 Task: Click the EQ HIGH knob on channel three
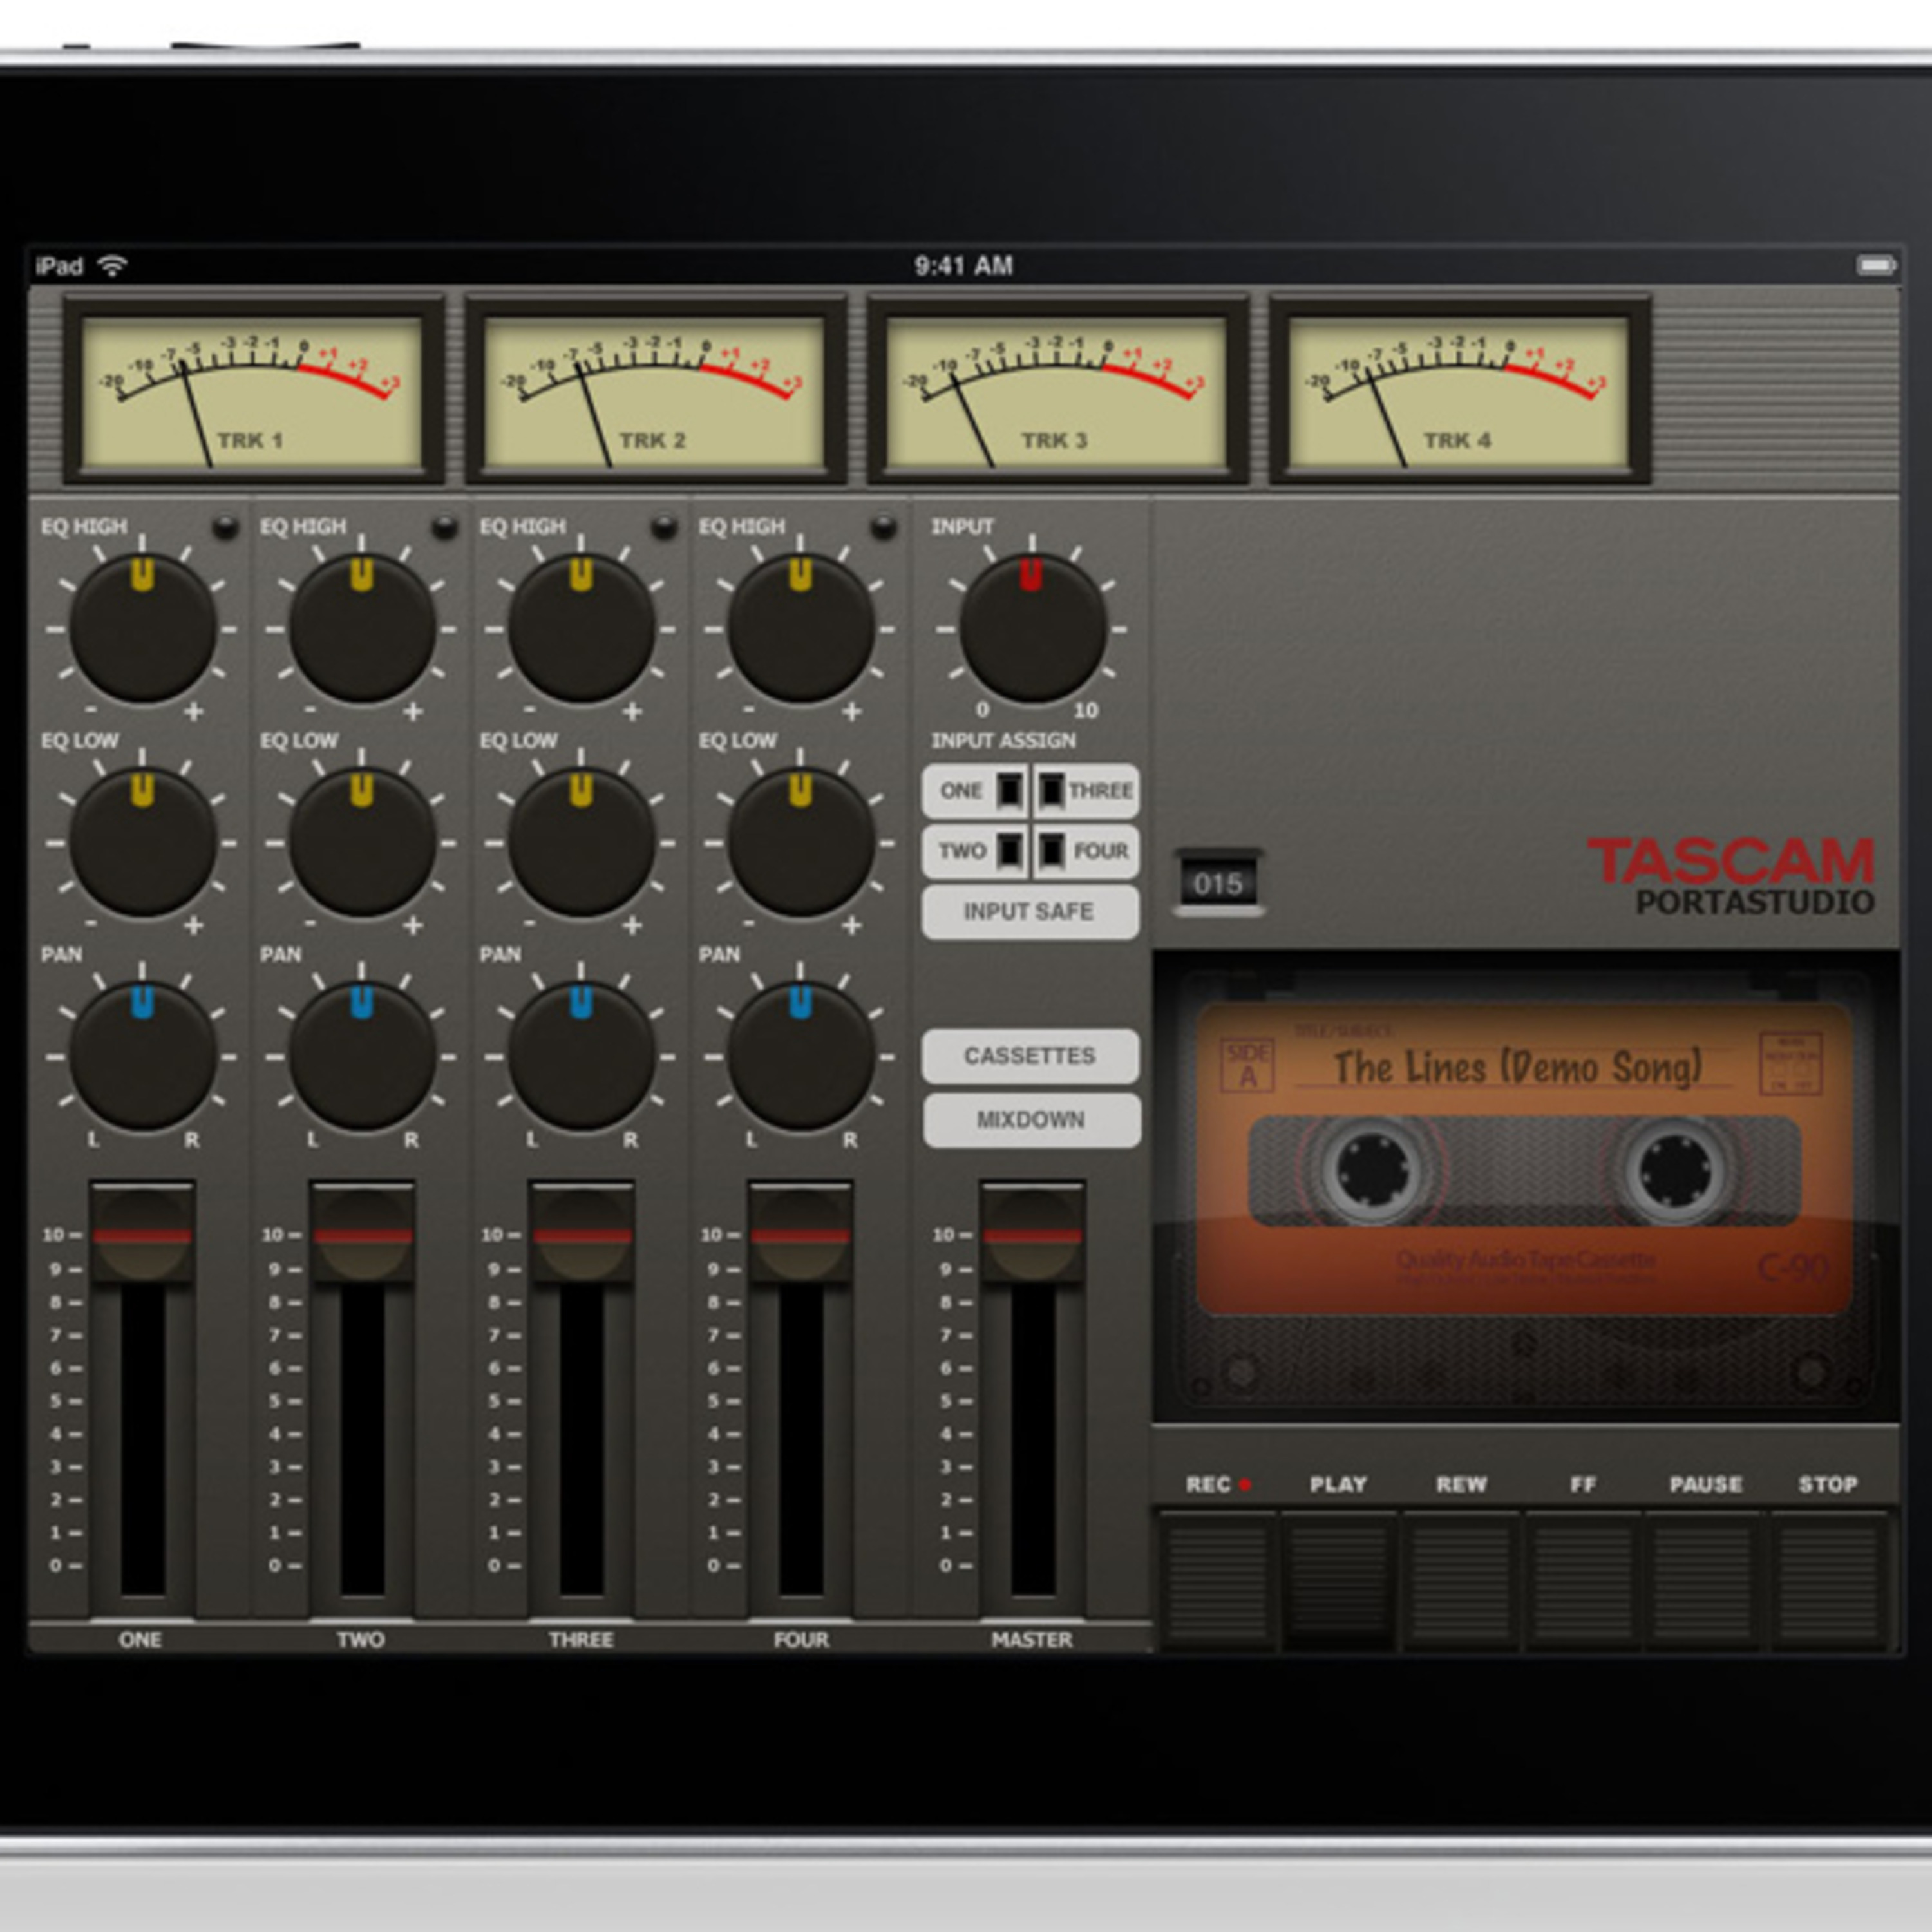[581, 628]
